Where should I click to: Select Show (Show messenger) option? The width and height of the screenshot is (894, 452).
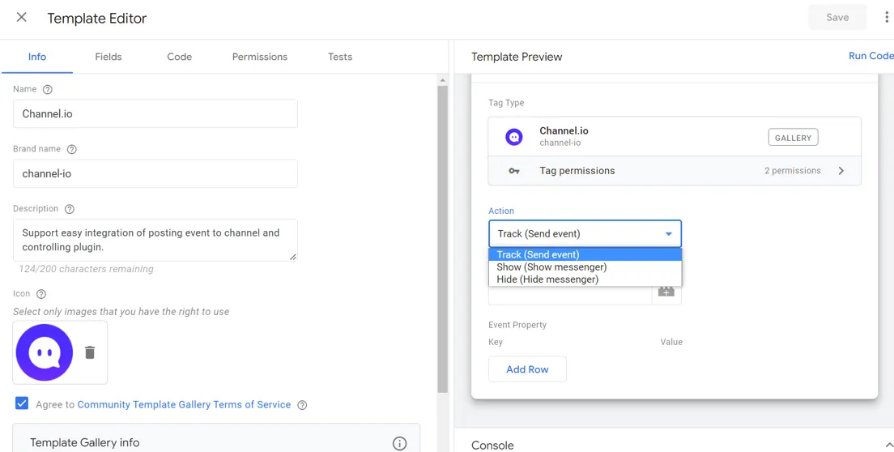click(551, 267)
